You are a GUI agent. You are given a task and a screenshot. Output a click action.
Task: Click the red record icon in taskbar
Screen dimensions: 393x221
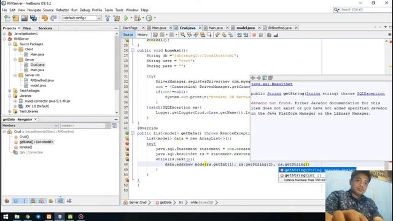click(81, 217)
